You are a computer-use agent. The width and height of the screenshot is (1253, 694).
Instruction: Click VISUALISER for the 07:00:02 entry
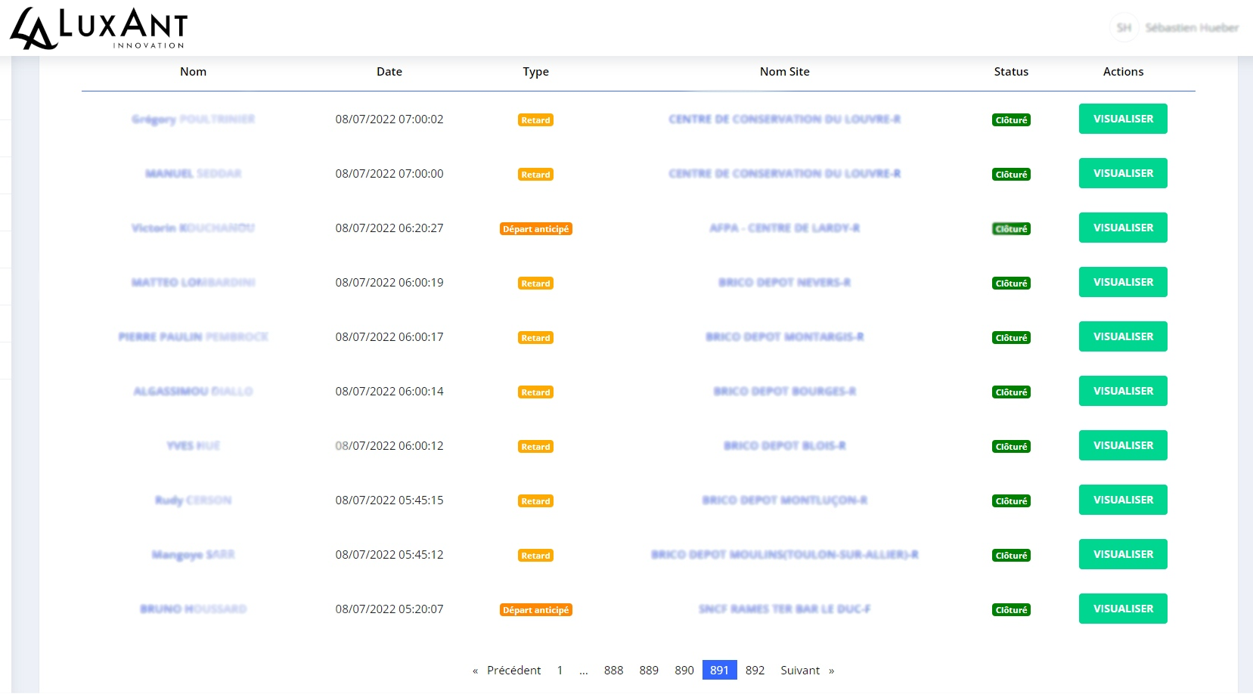click(1122, 119)
